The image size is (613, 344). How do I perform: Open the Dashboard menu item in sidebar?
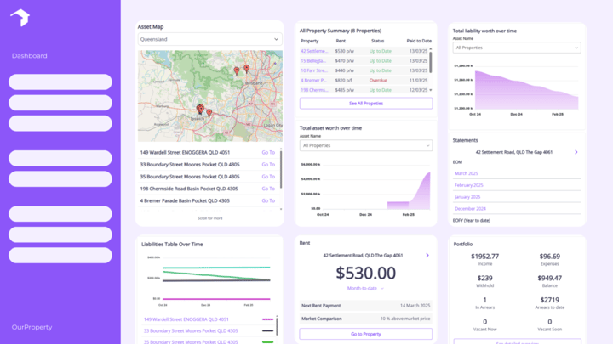(29, 56)
